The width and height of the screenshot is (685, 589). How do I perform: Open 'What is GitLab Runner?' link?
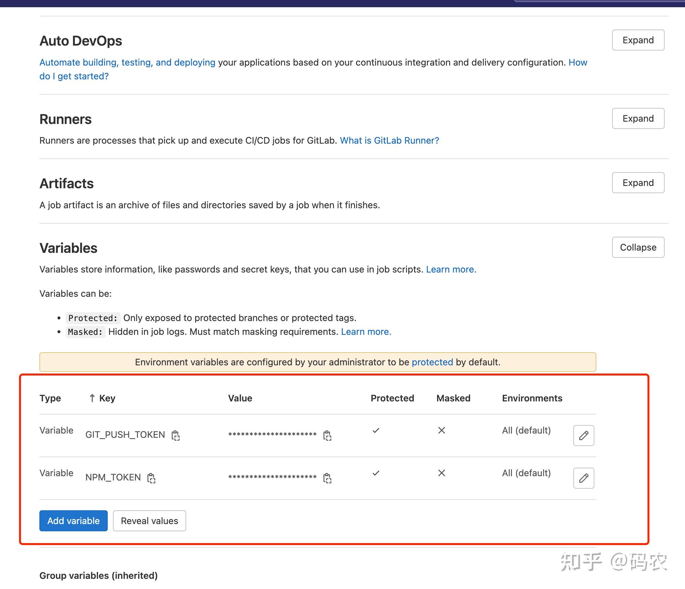[389, 140]
